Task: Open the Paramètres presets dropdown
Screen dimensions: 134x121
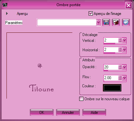Action: coord(98,22)
